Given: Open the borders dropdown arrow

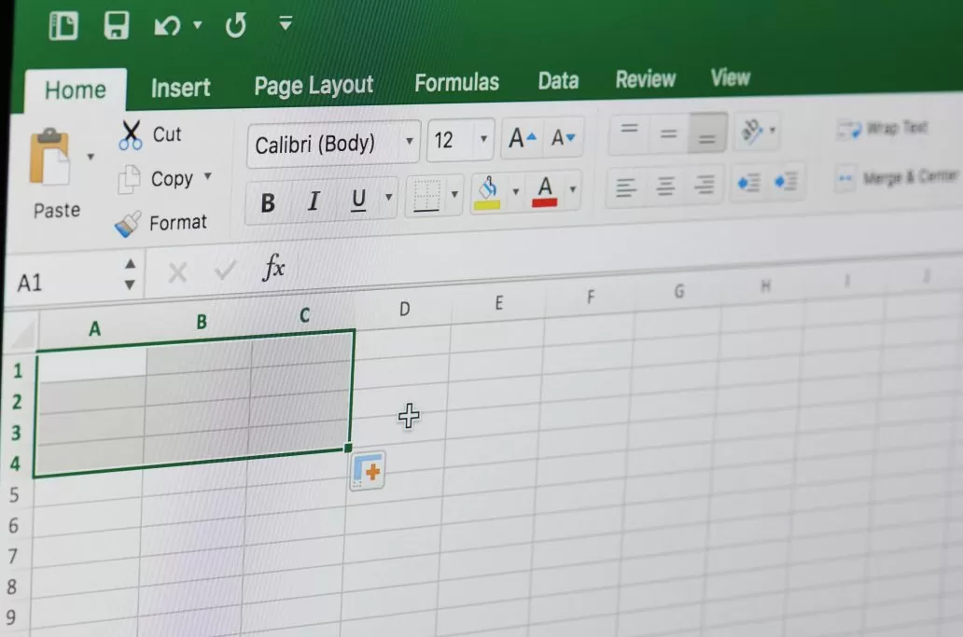Looking at the screenshot, I should [x=454, y=194].
